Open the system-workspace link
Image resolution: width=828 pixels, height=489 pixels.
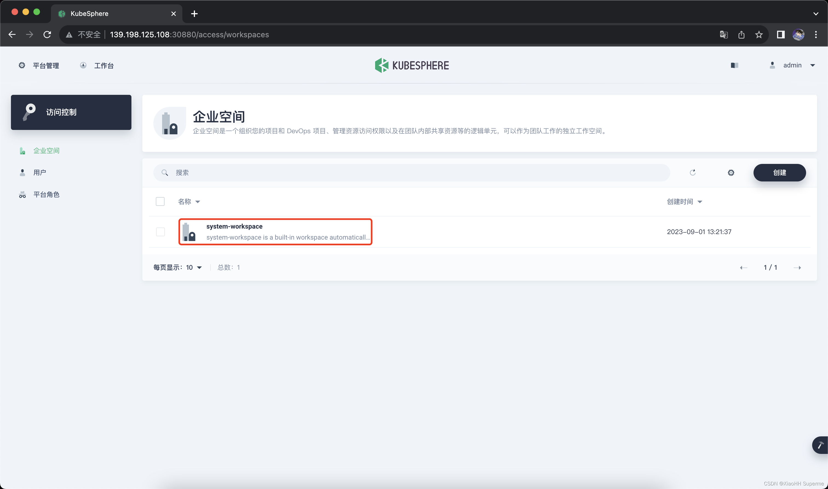coord(234,226)
